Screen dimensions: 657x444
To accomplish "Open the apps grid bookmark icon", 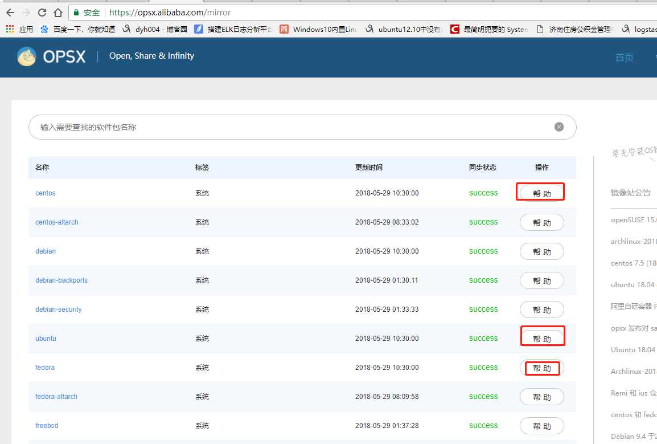I will pyautogui.click(x=10, y=29).
